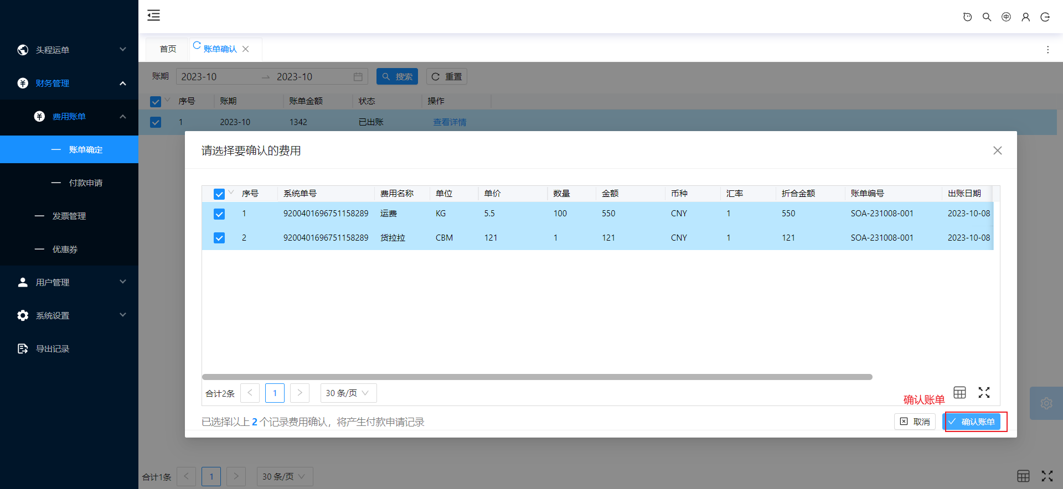Image resolution: width=1063 pixels, height=489 pixels.
Task: Click the 取消 button in dialog
Action: click(x=915, y=422)
